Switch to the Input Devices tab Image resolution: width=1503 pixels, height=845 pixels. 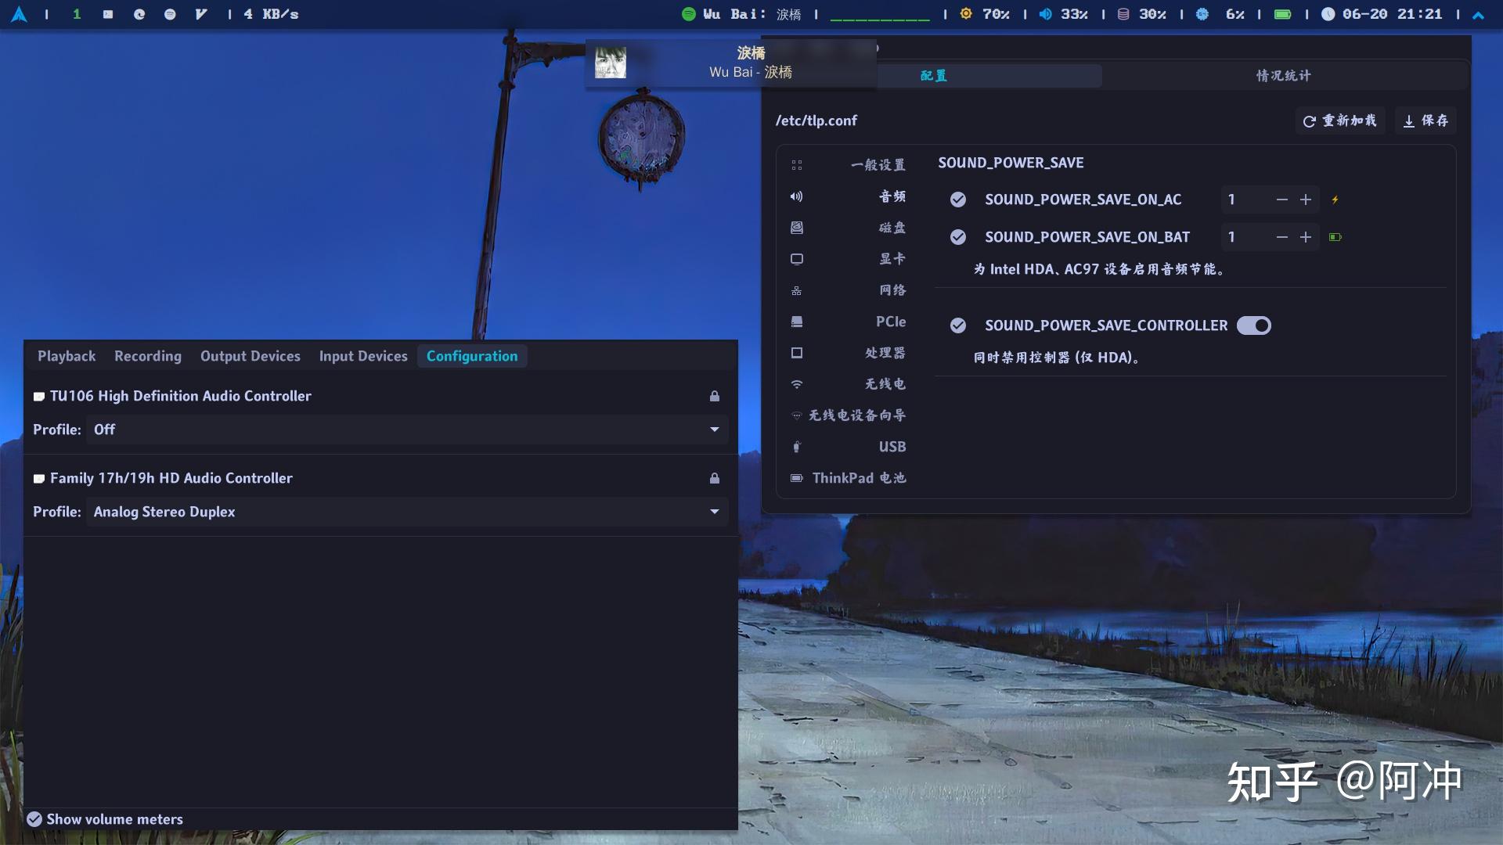pyautogui.click(x=362, y=356)
